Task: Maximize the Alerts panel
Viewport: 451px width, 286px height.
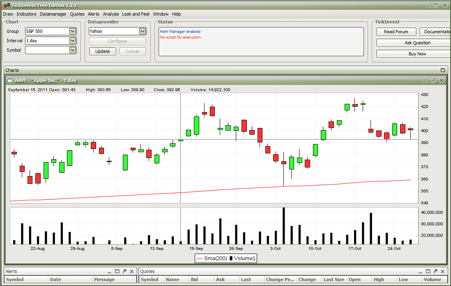Action: [117, 271]
